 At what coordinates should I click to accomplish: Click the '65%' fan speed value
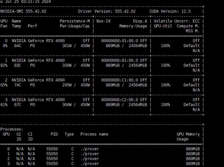pyautogui.click(x=4, y=85)
